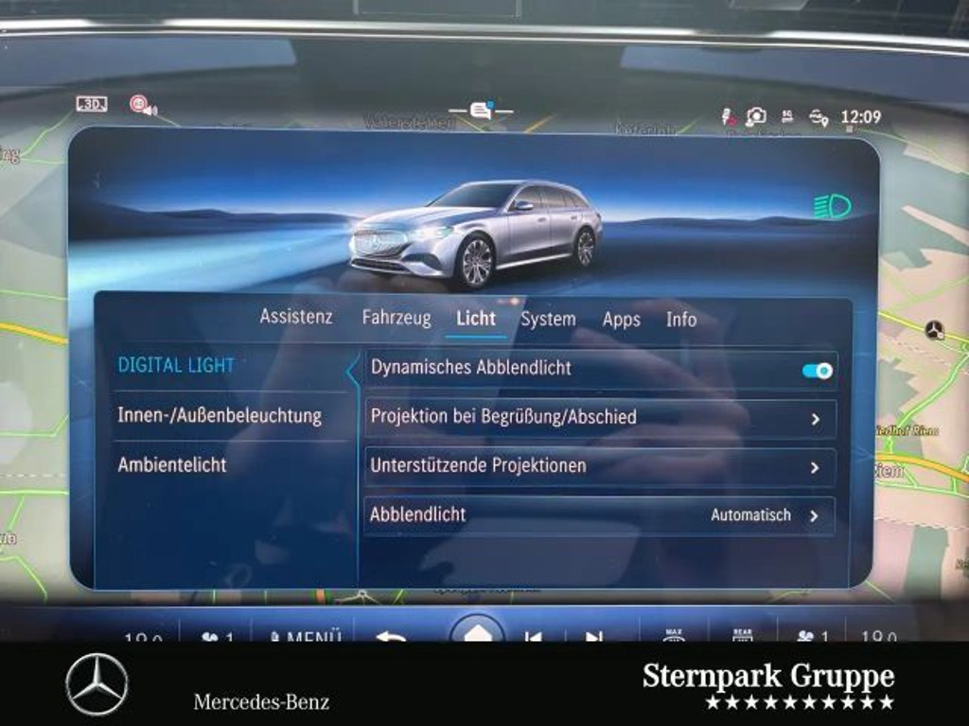
Task: Tap the back arrow in bottom bar
Action: pos(390,637)
